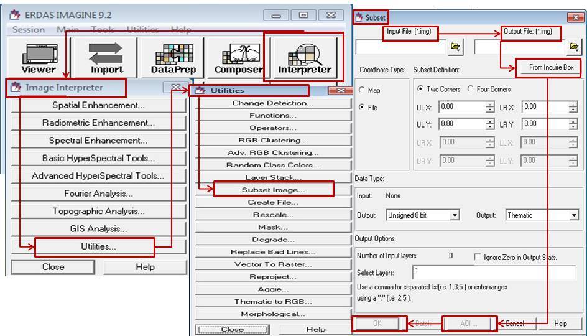Open Adv. RGB Clustering utility
The image size is (587, 336).
pos(273,152)
